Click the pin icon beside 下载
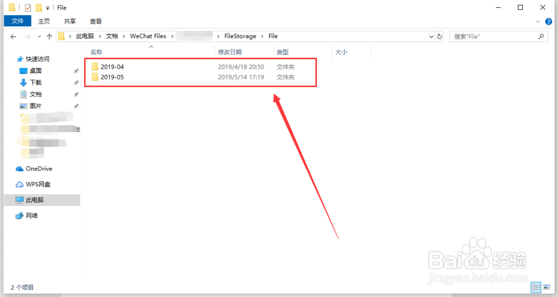 click(x=76, y=83)
